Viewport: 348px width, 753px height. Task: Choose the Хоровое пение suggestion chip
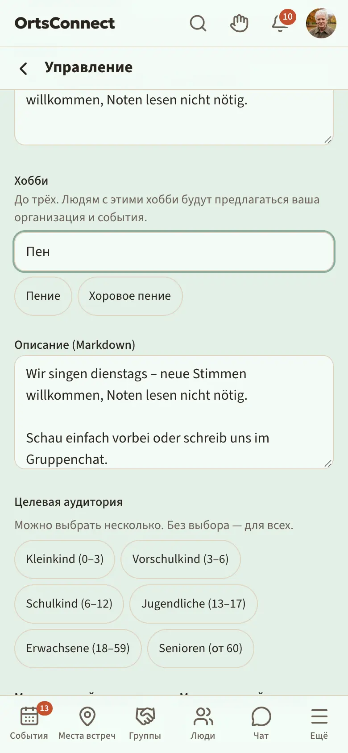pyautogui.click(x=130, y=296)
